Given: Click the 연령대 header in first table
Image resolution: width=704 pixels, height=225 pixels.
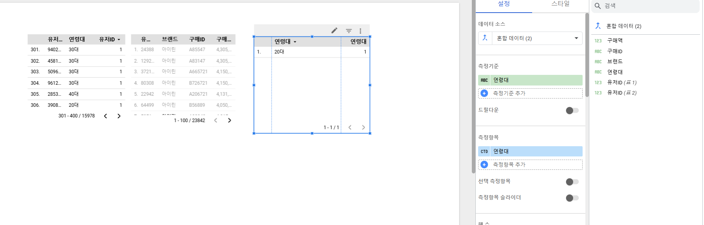Looking at the screenshot, I should [x=77, y=39].
